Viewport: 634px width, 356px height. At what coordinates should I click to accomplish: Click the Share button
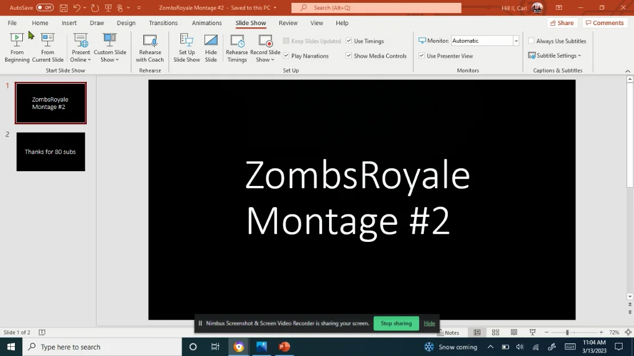(562, 23)
